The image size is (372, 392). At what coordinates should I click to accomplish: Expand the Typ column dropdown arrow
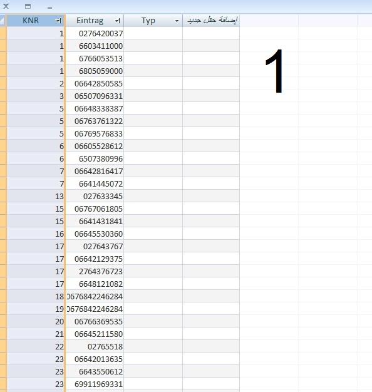pyautogui.click(x=177, y=21)
